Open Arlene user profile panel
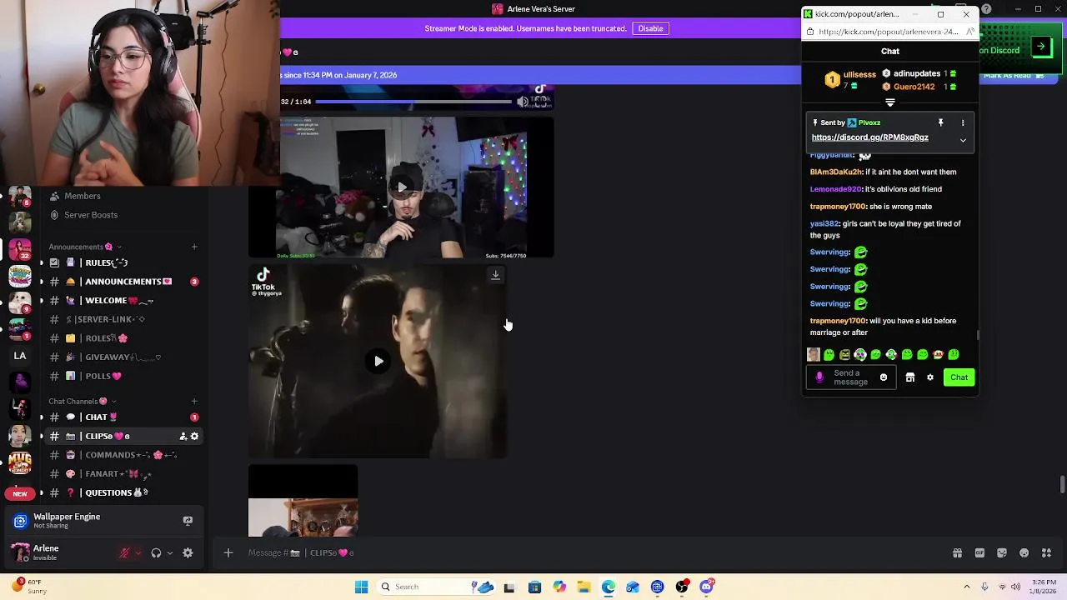 [46, 552]
